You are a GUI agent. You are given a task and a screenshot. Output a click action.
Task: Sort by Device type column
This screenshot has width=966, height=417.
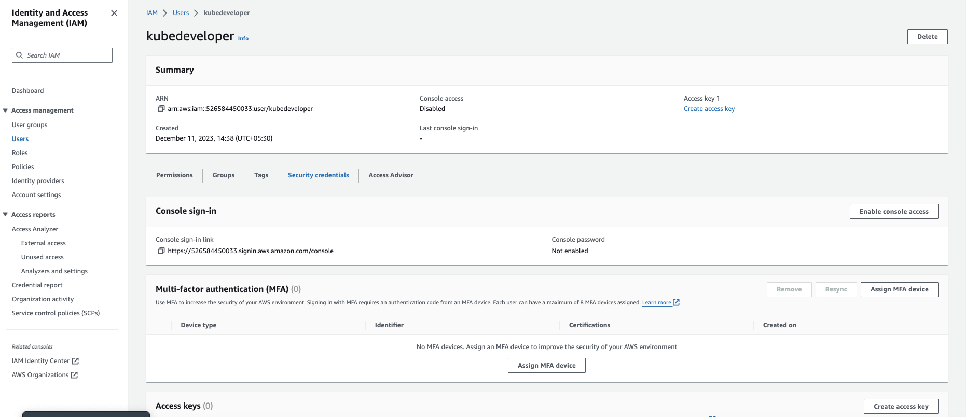tap(199, 325)
